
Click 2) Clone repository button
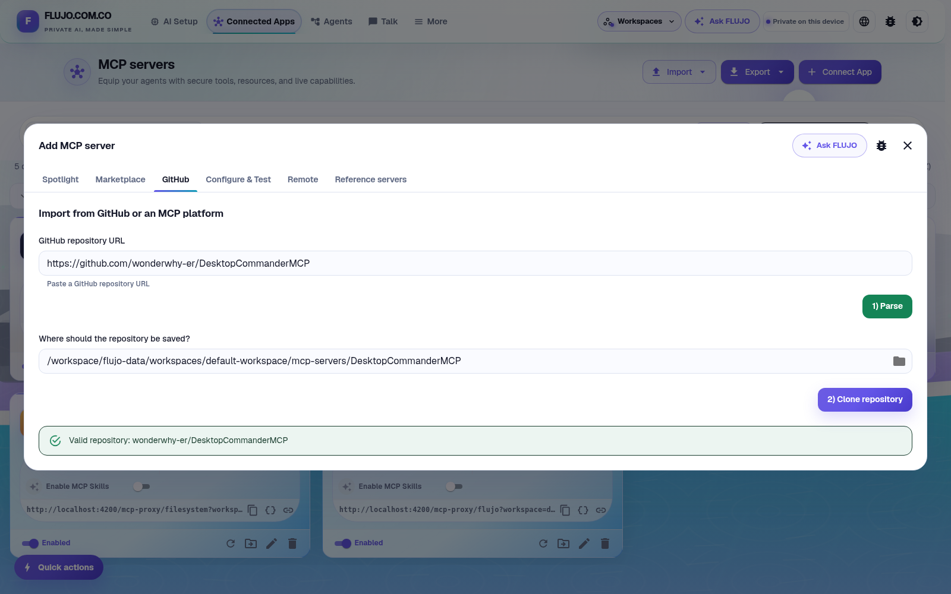[865, 400]
